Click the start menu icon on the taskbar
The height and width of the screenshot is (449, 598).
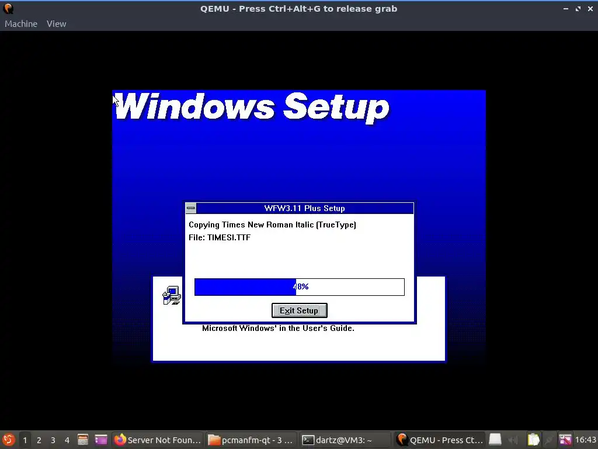coord(8,440)
